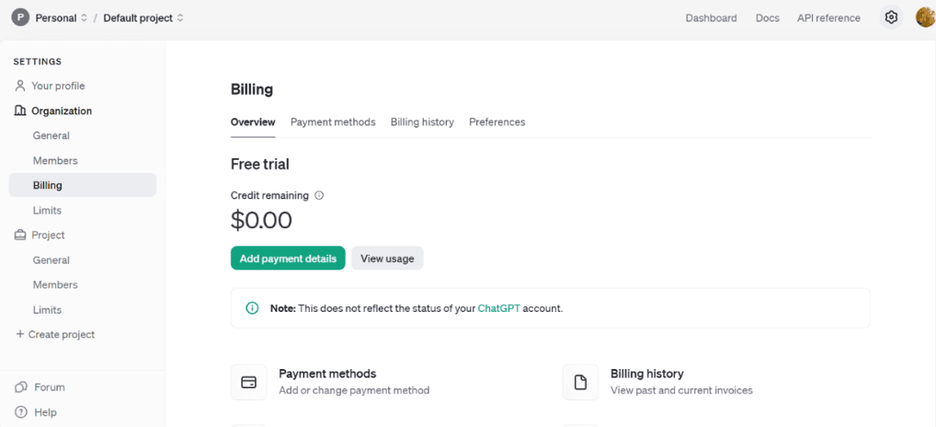Click the Add payment details button
The width and height of the screenshot is (936, 427).
pos(289,258)
